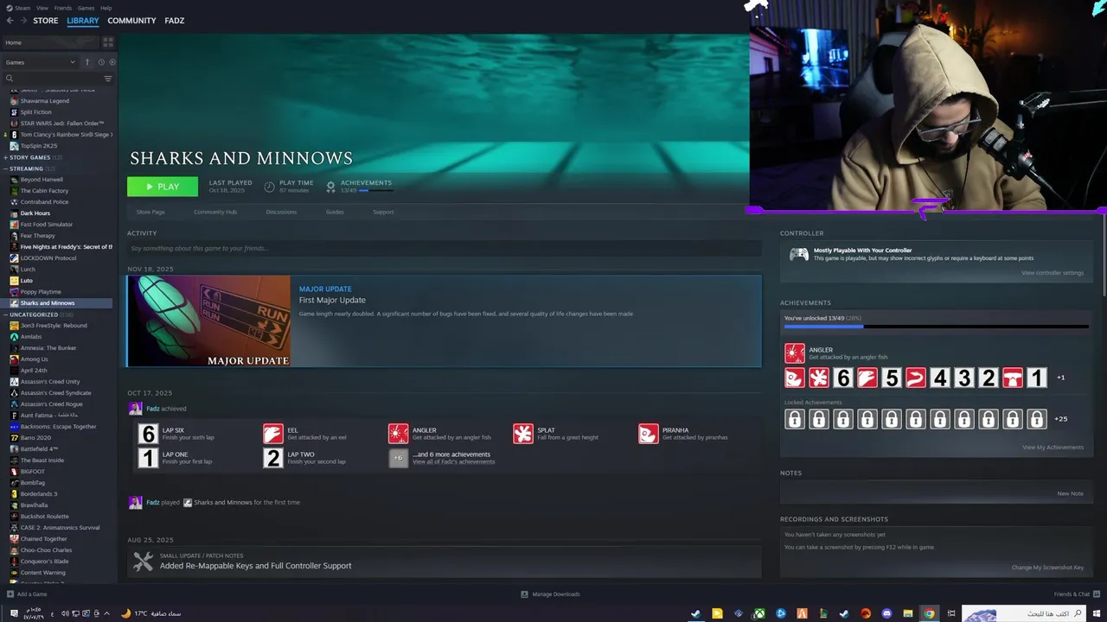Open View My Achievements
This screenshot has width=1107, height=622.
(x=1053, y=447)
